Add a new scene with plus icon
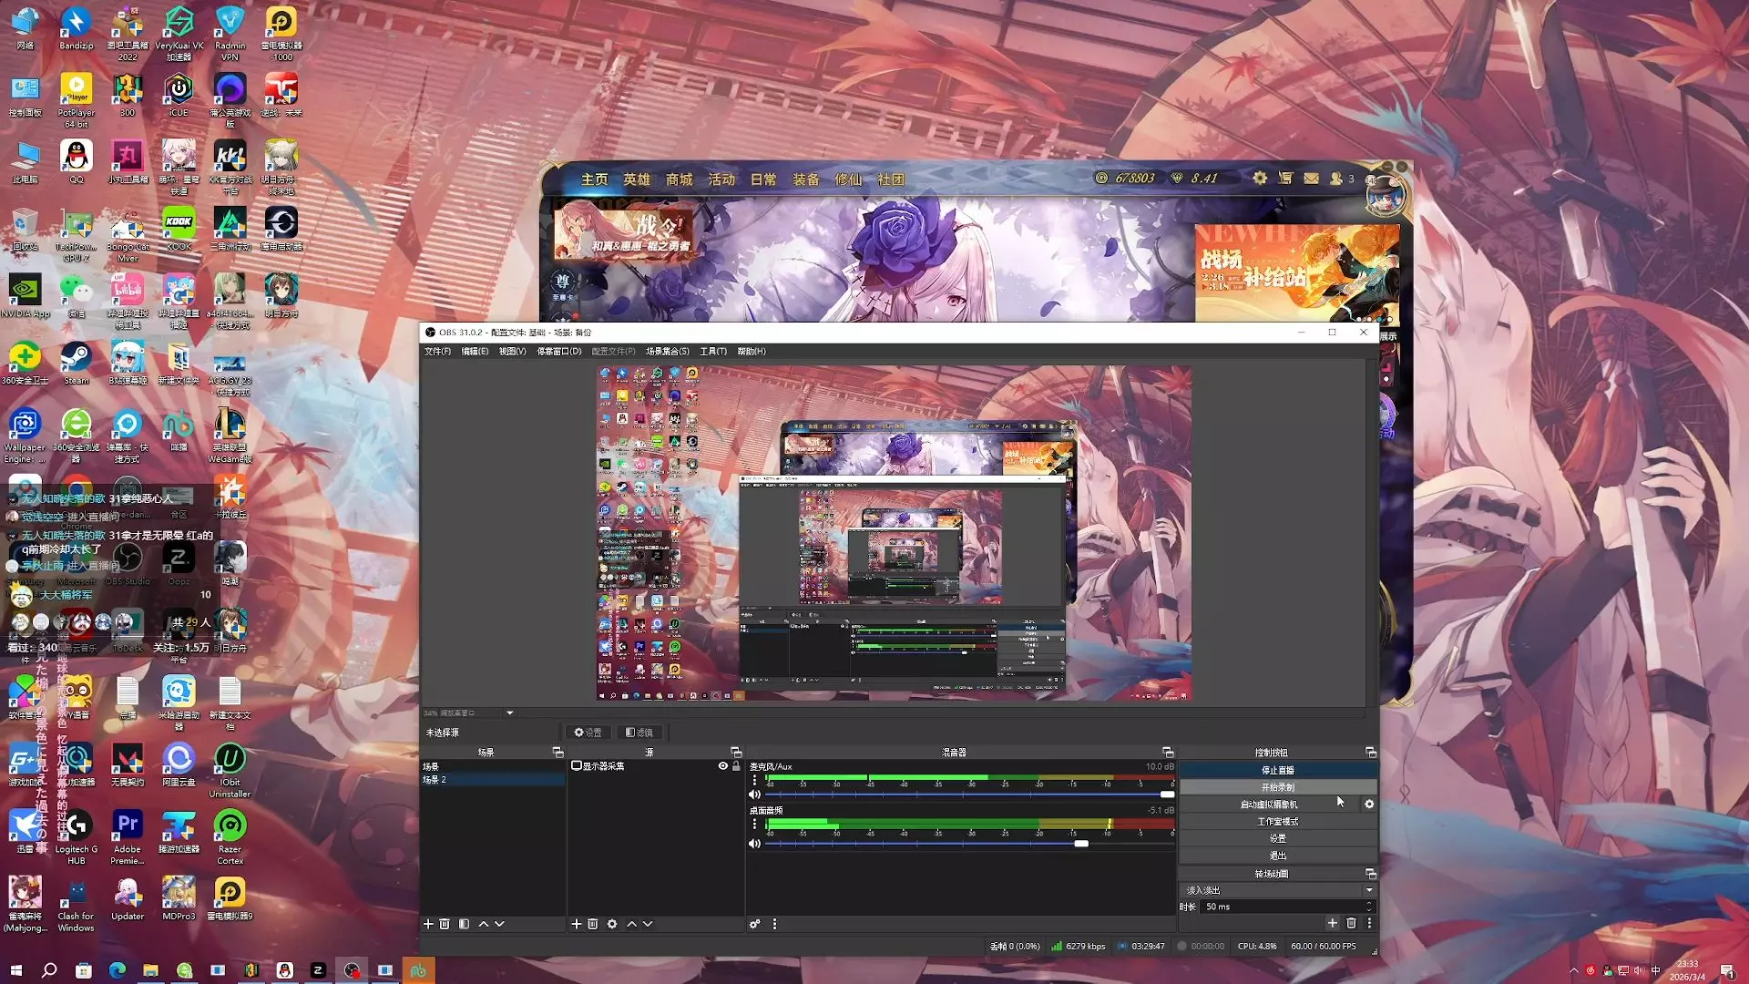 point(428,924)
